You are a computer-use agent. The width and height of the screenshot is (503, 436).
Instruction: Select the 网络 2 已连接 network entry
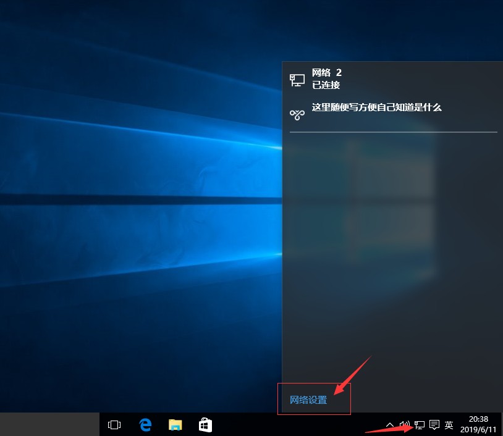pos(392,79)
